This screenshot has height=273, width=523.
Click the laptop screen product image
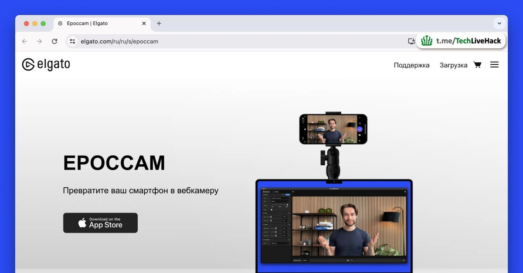point(334,226)
